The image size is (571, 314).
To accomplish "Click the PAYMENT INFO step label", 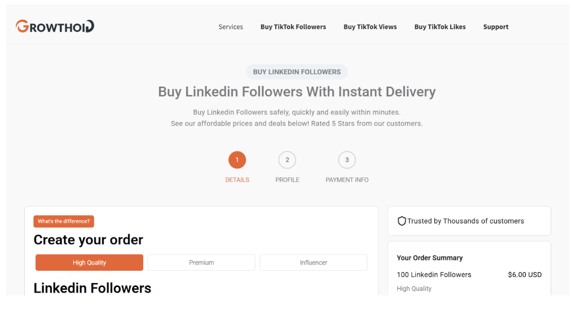I will tap(347, 180).
